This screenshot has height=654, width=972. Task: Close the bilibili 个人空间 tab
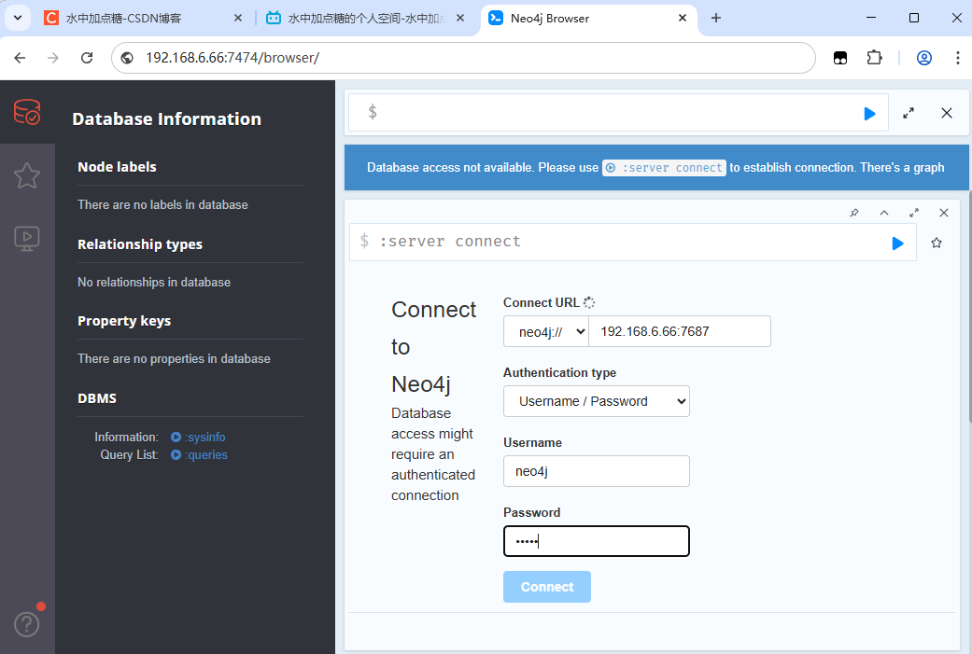click(460, 19)
